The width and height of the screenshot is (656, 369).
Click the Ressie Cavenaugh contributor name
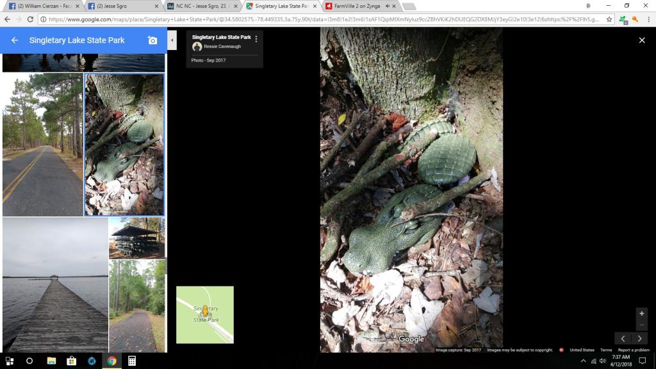224,47
